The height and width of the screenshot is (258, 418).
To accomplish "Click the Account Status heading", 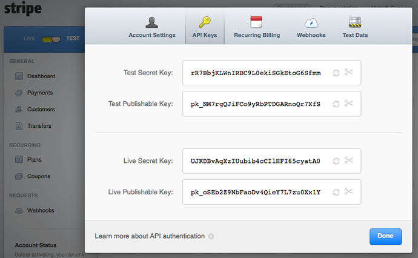I will [36, 245].
